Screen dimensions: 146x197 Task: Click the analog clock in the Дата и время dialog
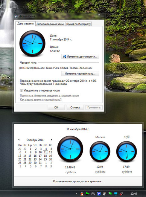coord(32,43)
